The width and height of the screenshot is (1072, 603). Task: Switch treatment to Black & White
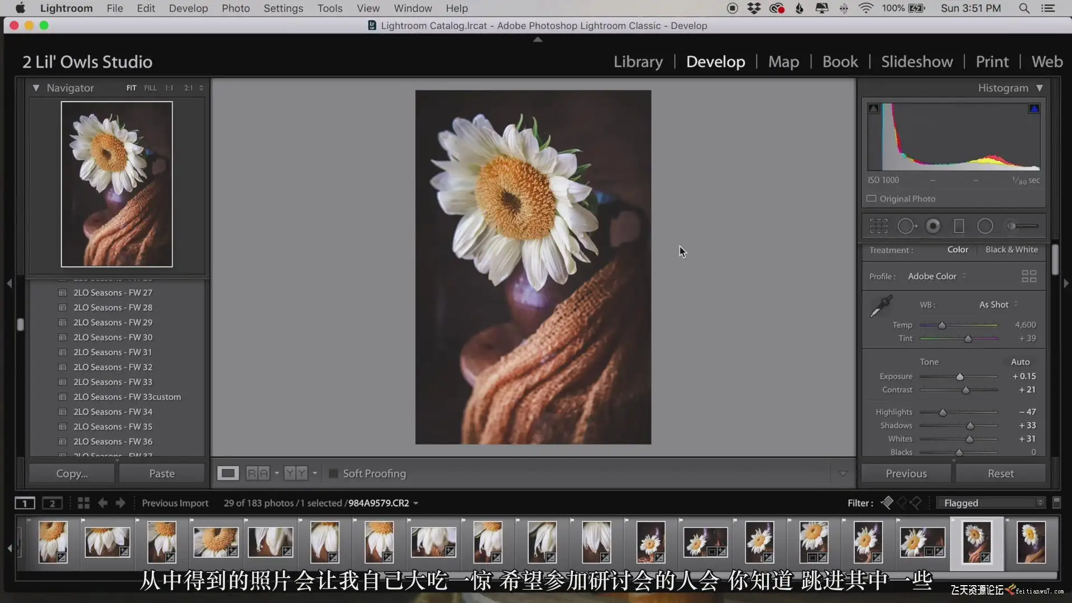[1011, 250]
